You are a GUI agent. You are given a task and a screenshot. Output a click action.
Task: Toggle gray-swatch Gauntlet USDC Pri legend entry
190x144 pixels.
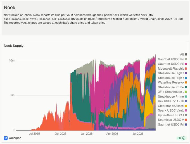click(172, 59)
